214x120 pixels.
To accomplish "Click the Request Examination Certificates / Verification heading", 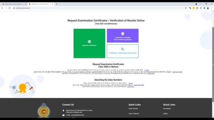I will [106, 21].
